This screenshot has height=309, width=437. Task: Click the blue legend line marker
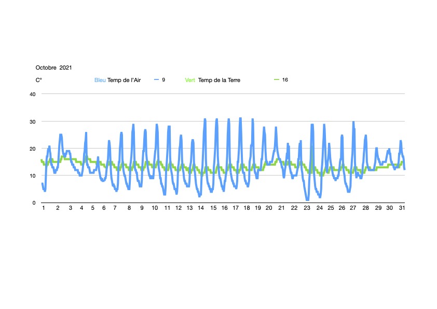point(157,80)
